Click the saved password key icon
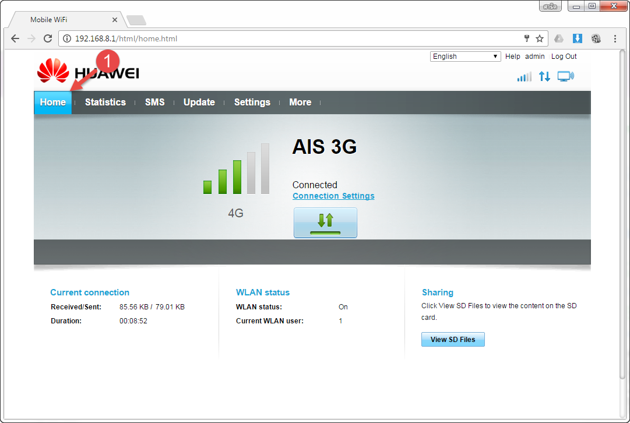 point(527,38)
